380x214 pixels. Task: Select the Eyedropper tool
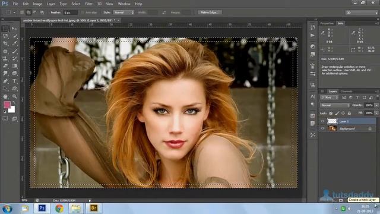click(14, 43)
